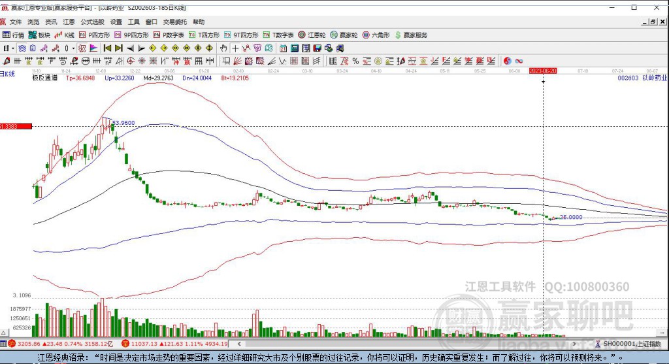The width and height of the screenshot is (669, 364).
Task: Toggle the crosshair cursor tool
Action: 235,48
